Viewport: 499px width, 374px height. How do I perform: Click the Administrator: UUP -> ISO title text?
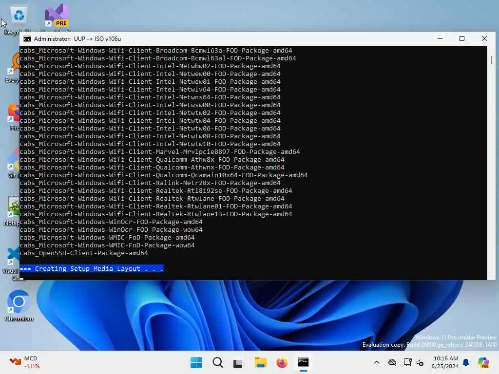(77, 39)
